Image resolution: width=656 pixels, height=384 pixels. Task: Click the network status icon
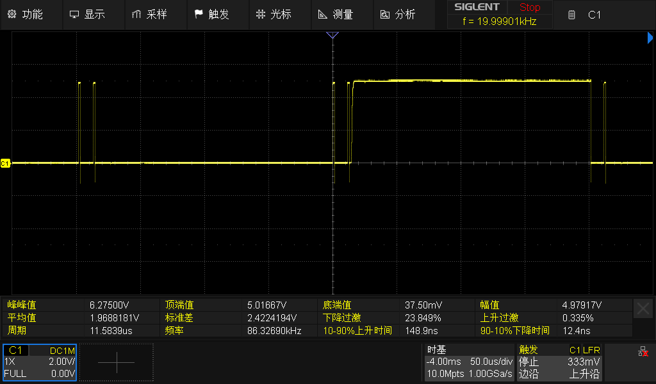coord(642,352)
